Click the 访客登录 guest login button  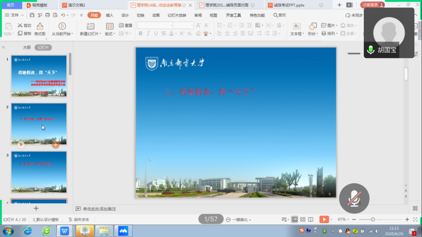tap(372, 5)
